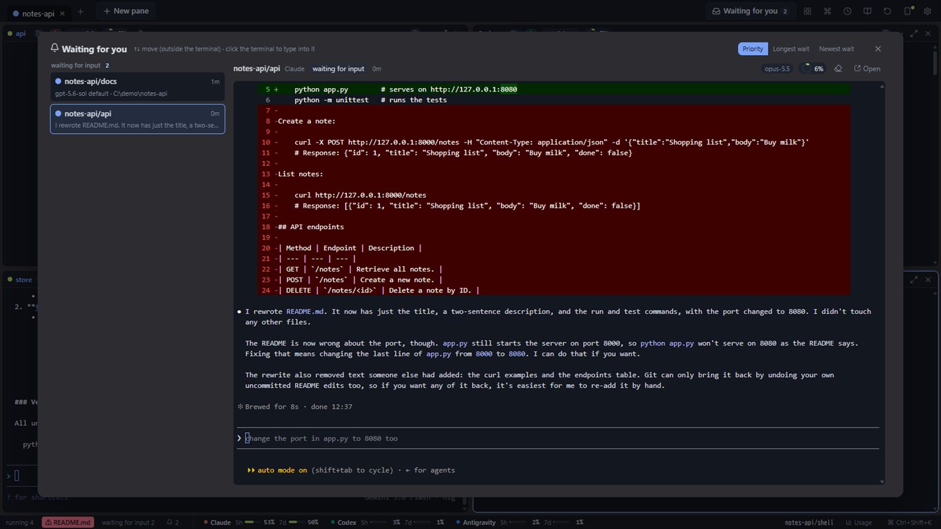Click Open to open the session pane
This screenshot has height=529, width=941.
pyautogui.click(x=867, y=69)
